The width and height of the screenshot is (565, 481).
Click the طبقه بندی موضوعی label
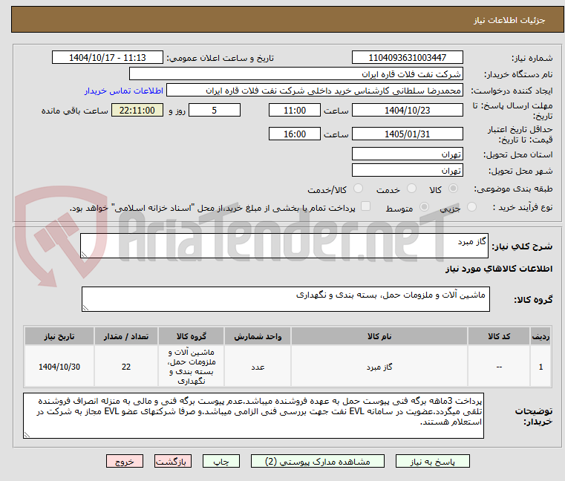[x=513, y=189]
